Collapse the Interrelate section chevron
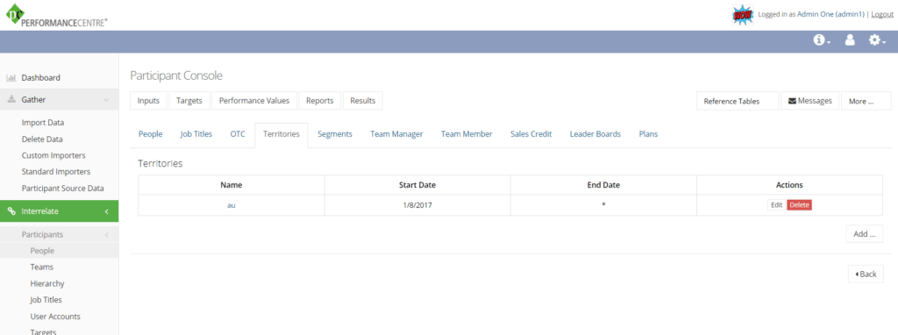Viewport: 898px width, 335px height. coord(106,211)
